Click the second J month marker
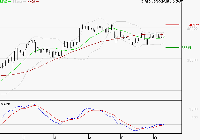This screenshot has width=200, height=140. [55, 138]
